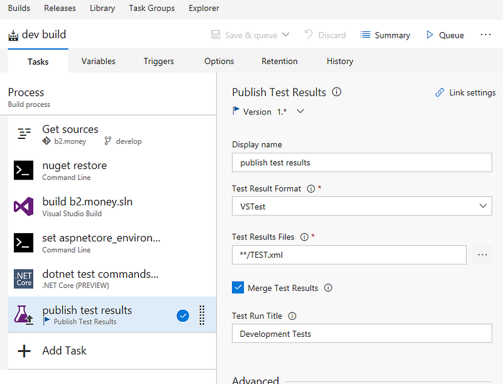The height and width of the screenshot is (384, 503).
Task: Click the Display name input field
Action: coord(362,162)
